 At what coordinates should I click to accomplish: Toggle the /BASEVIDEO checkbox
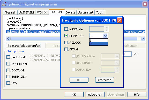(8, 77)
